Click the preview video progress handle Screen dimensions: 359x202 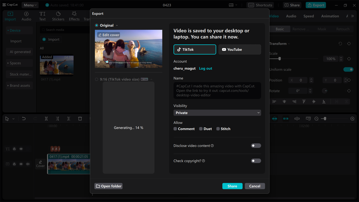pyautogui.click(x=107, y=62)
